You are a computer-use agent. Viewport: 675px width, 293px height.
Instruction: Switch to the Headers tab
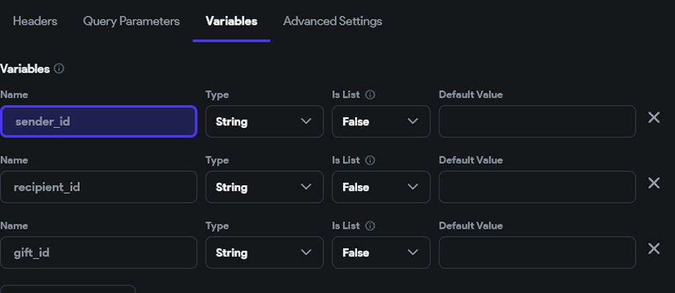pos(35,21)
